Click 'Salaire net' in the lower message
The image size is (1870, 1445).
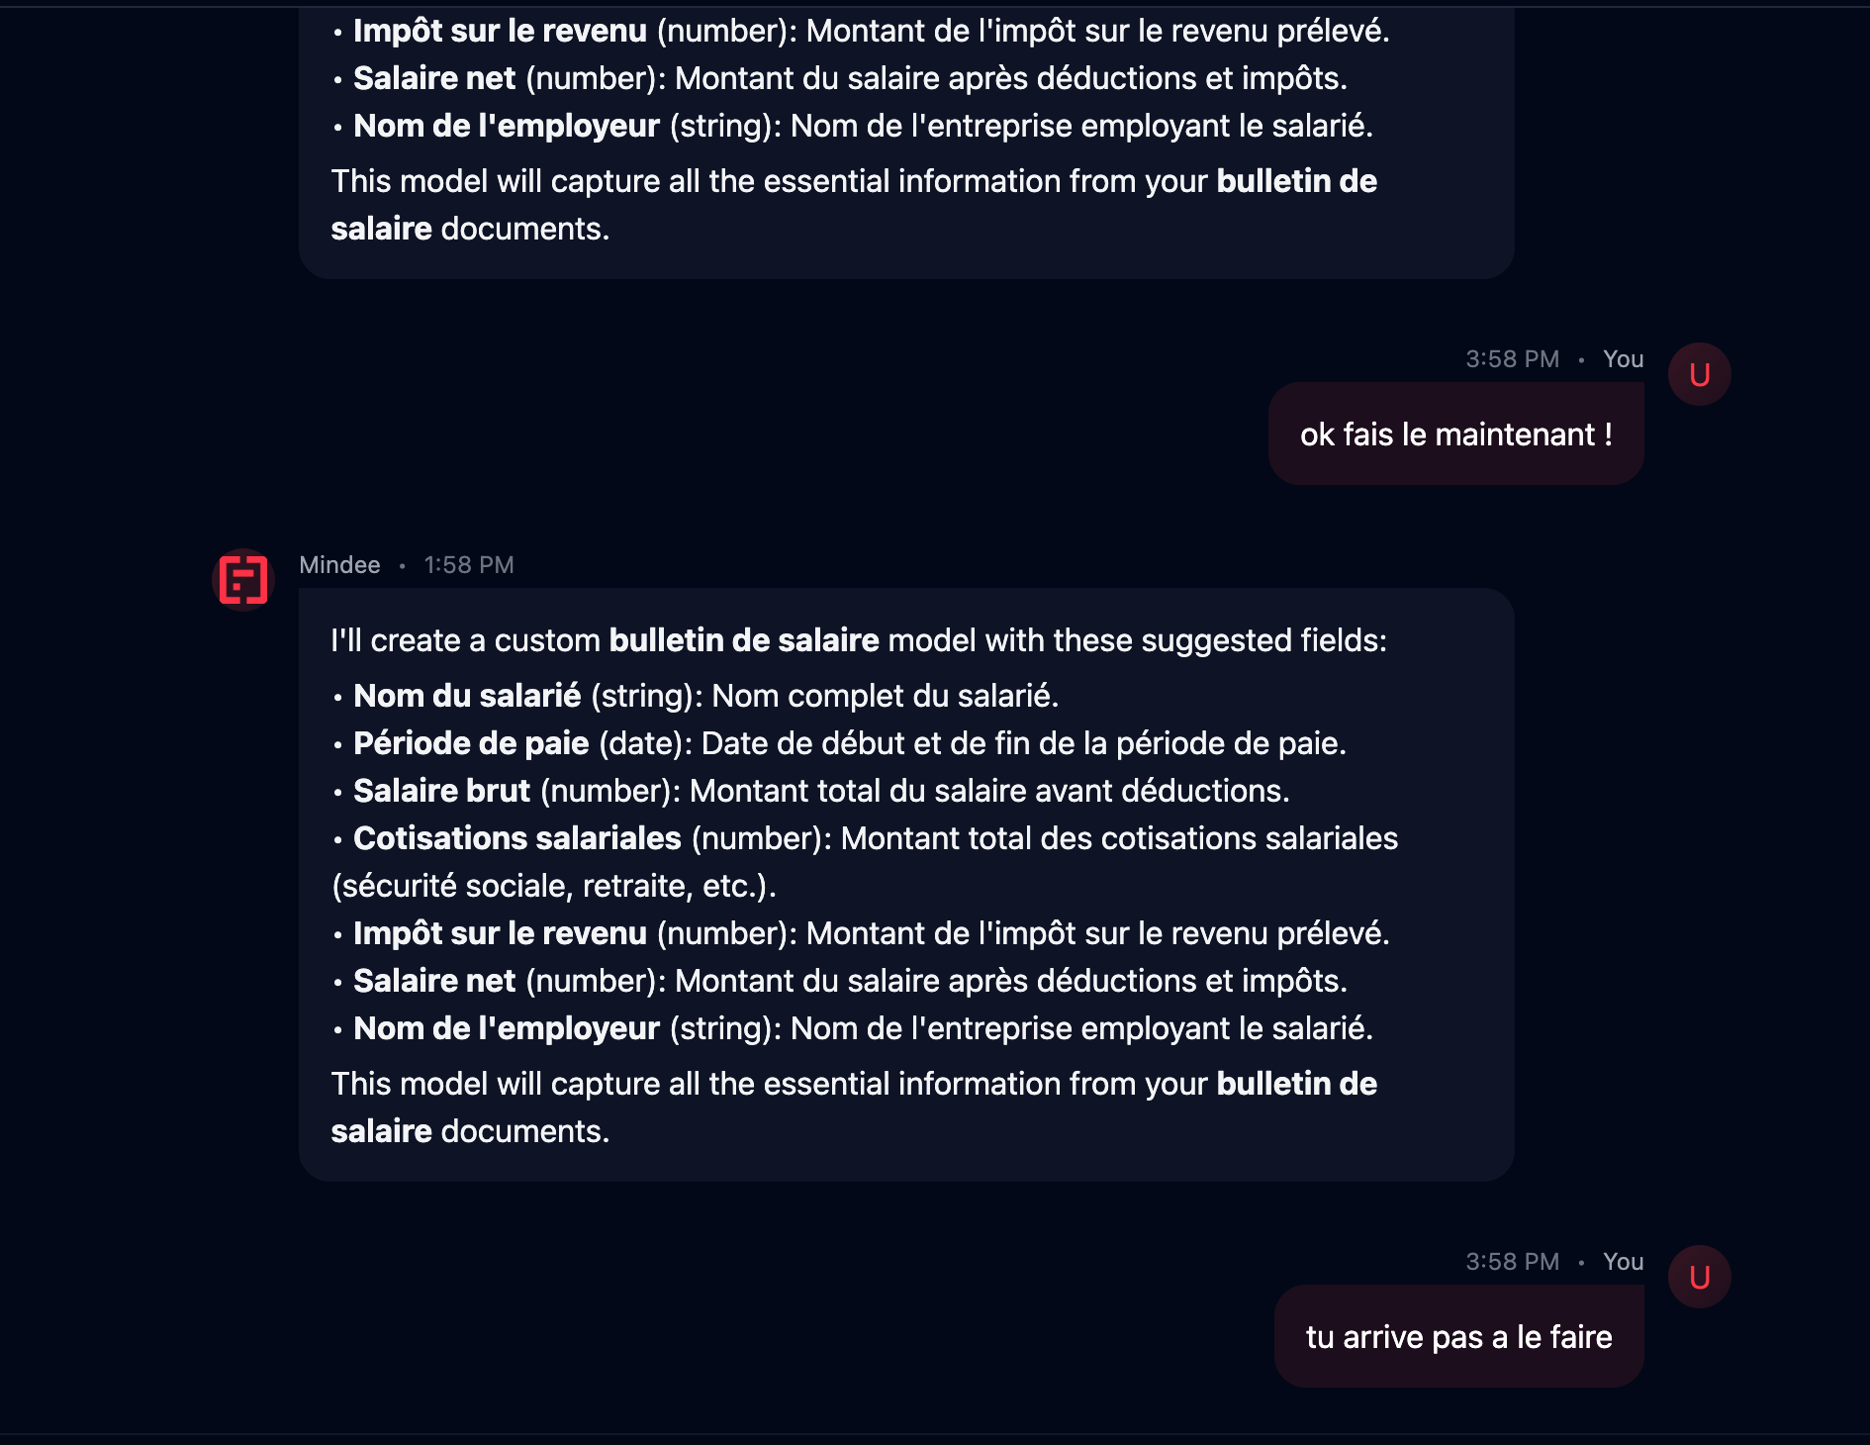click(434, 981)
